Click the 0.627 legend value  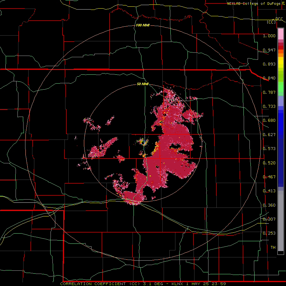pos(269,135)
